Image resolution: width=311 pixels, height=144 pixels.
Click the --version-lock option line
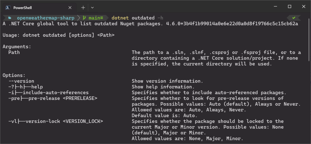56,121
